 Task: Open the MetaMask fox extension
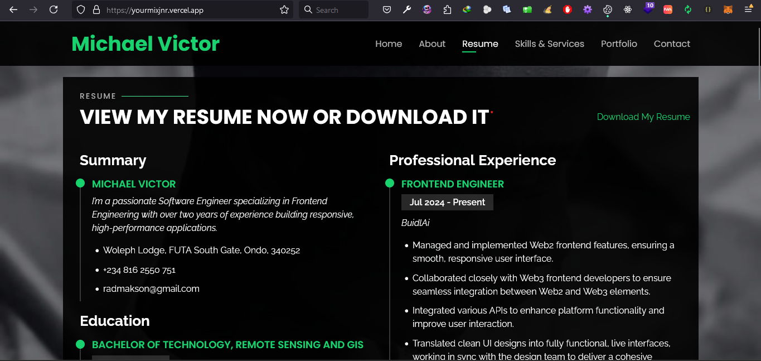pyautogui.click(x=728, y=9)
